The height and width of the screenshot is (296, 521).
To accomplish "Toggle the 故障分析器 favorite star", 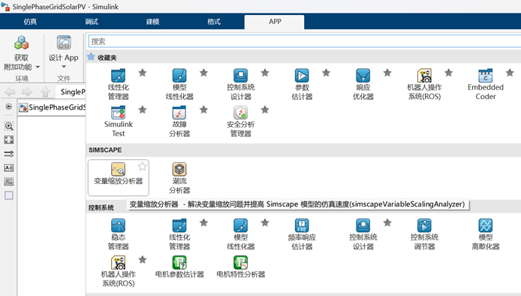I will [x=203, y=110].
